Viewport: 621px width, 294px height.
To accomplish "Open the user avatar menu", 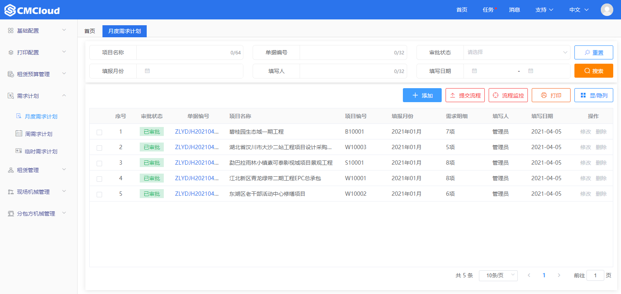I will 607,10.
